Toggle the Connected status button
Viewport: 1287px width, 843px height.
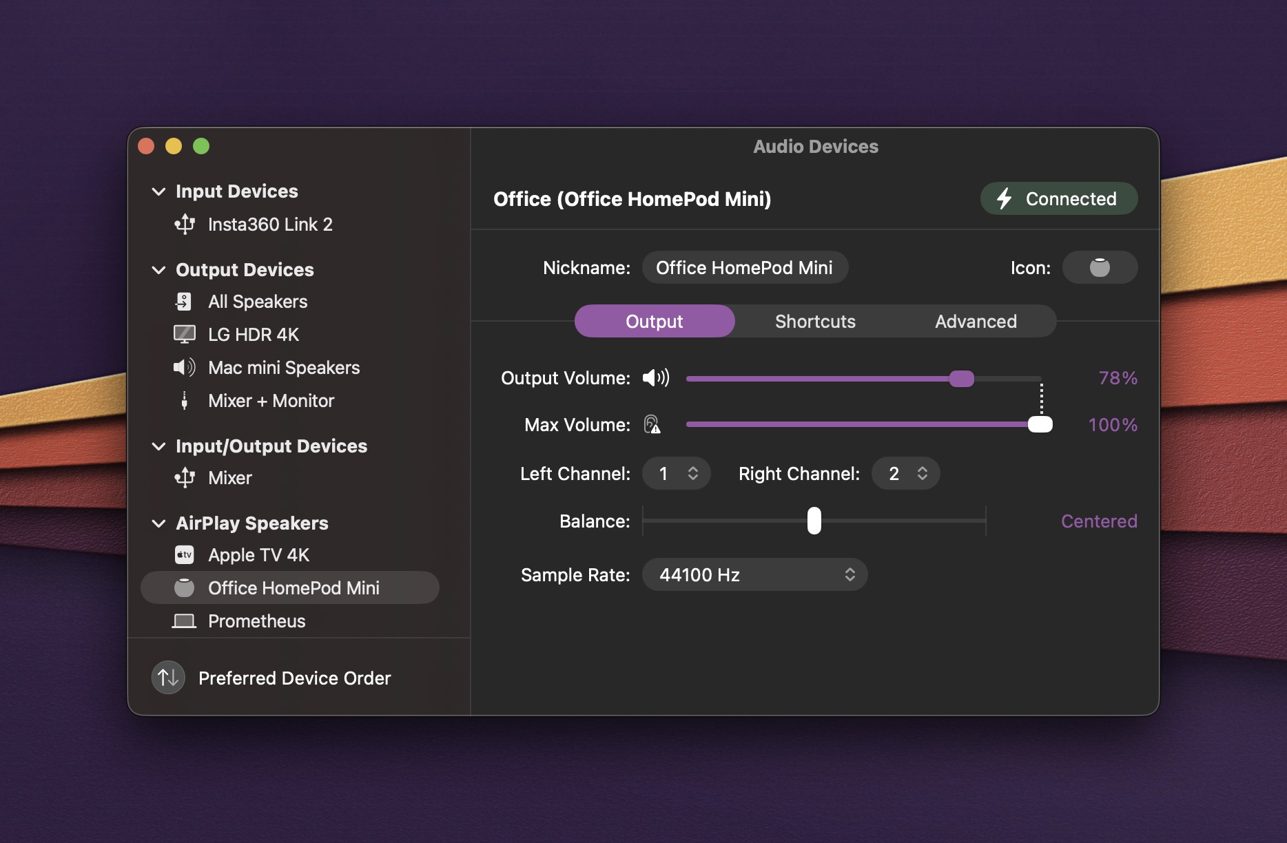pyautogui.click(x=1058, y=199)
